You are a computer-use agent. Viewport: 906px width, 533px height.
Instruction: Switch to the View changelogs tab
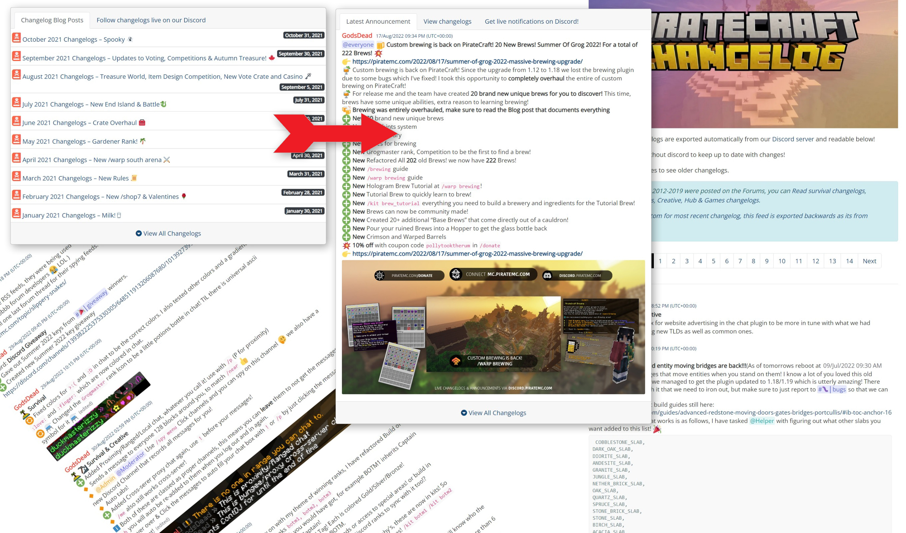coord(447,21)
